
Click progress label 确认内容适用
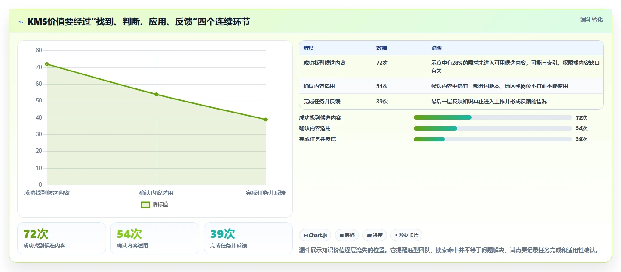[x=315, y=128]
